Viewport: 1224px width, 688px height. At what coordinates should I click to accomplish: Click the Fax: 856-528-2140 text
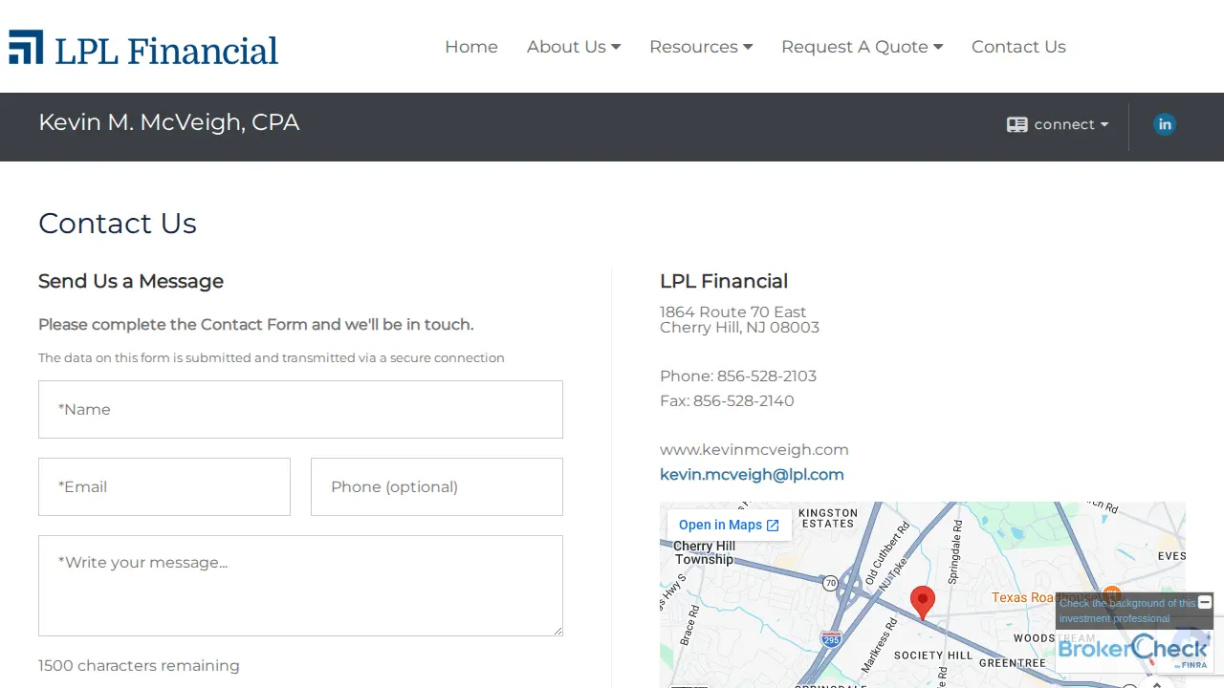point(727,400)
